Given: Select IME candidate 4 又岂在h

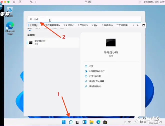Looking at the screenshot, I should pyautogui.click(x=83, y=25).
